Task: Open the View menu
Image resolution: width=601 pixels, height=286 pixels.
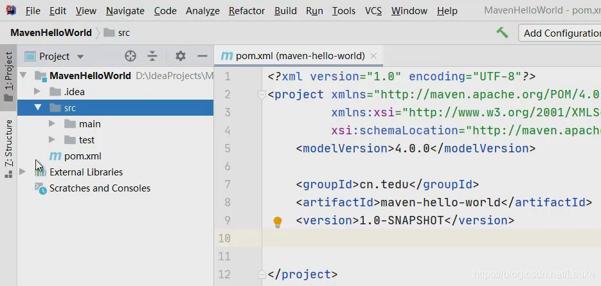Action: pos(86,11)
